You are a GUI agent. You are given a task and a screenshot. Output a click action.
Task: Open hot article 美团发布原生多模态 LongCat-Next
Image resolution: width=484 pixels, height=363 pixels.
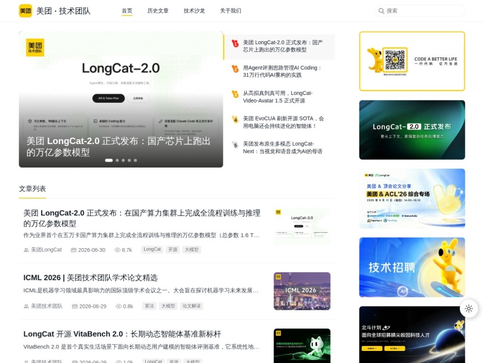(283, 148)
